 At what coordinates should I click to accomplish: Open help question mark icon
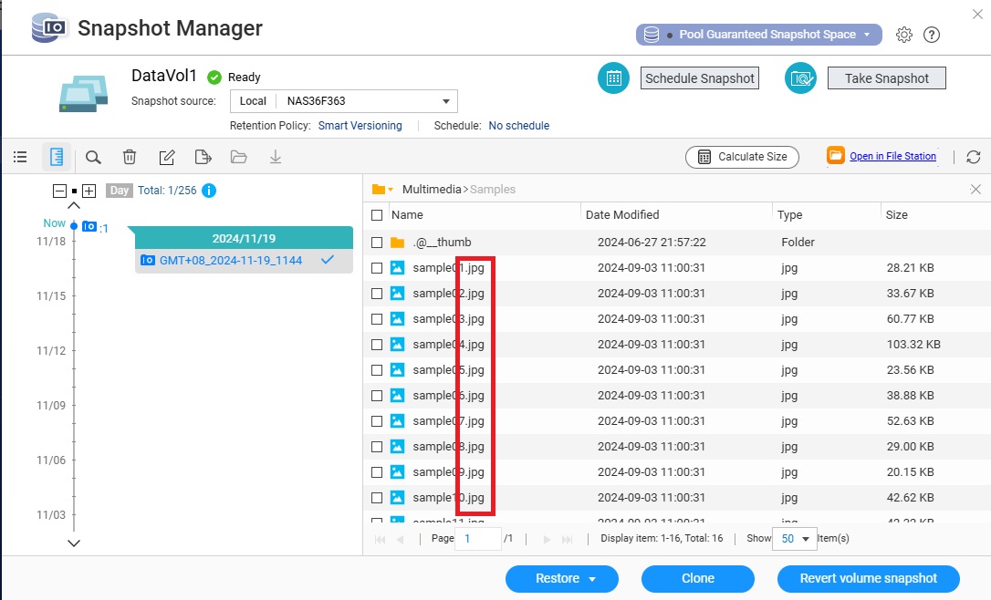click(x=932, y=35)
